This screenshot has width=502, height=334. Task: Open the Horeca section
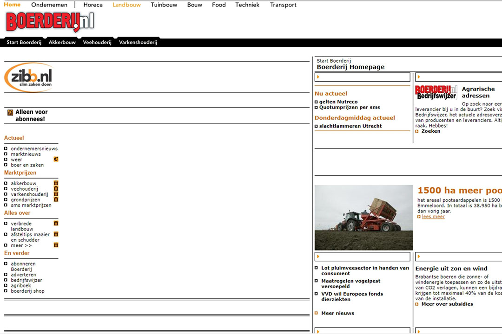point(93,5)
